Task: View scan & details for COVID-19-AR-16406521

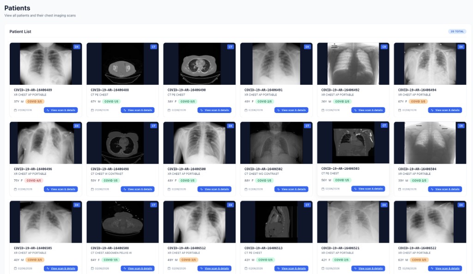Action: (368, 268)
